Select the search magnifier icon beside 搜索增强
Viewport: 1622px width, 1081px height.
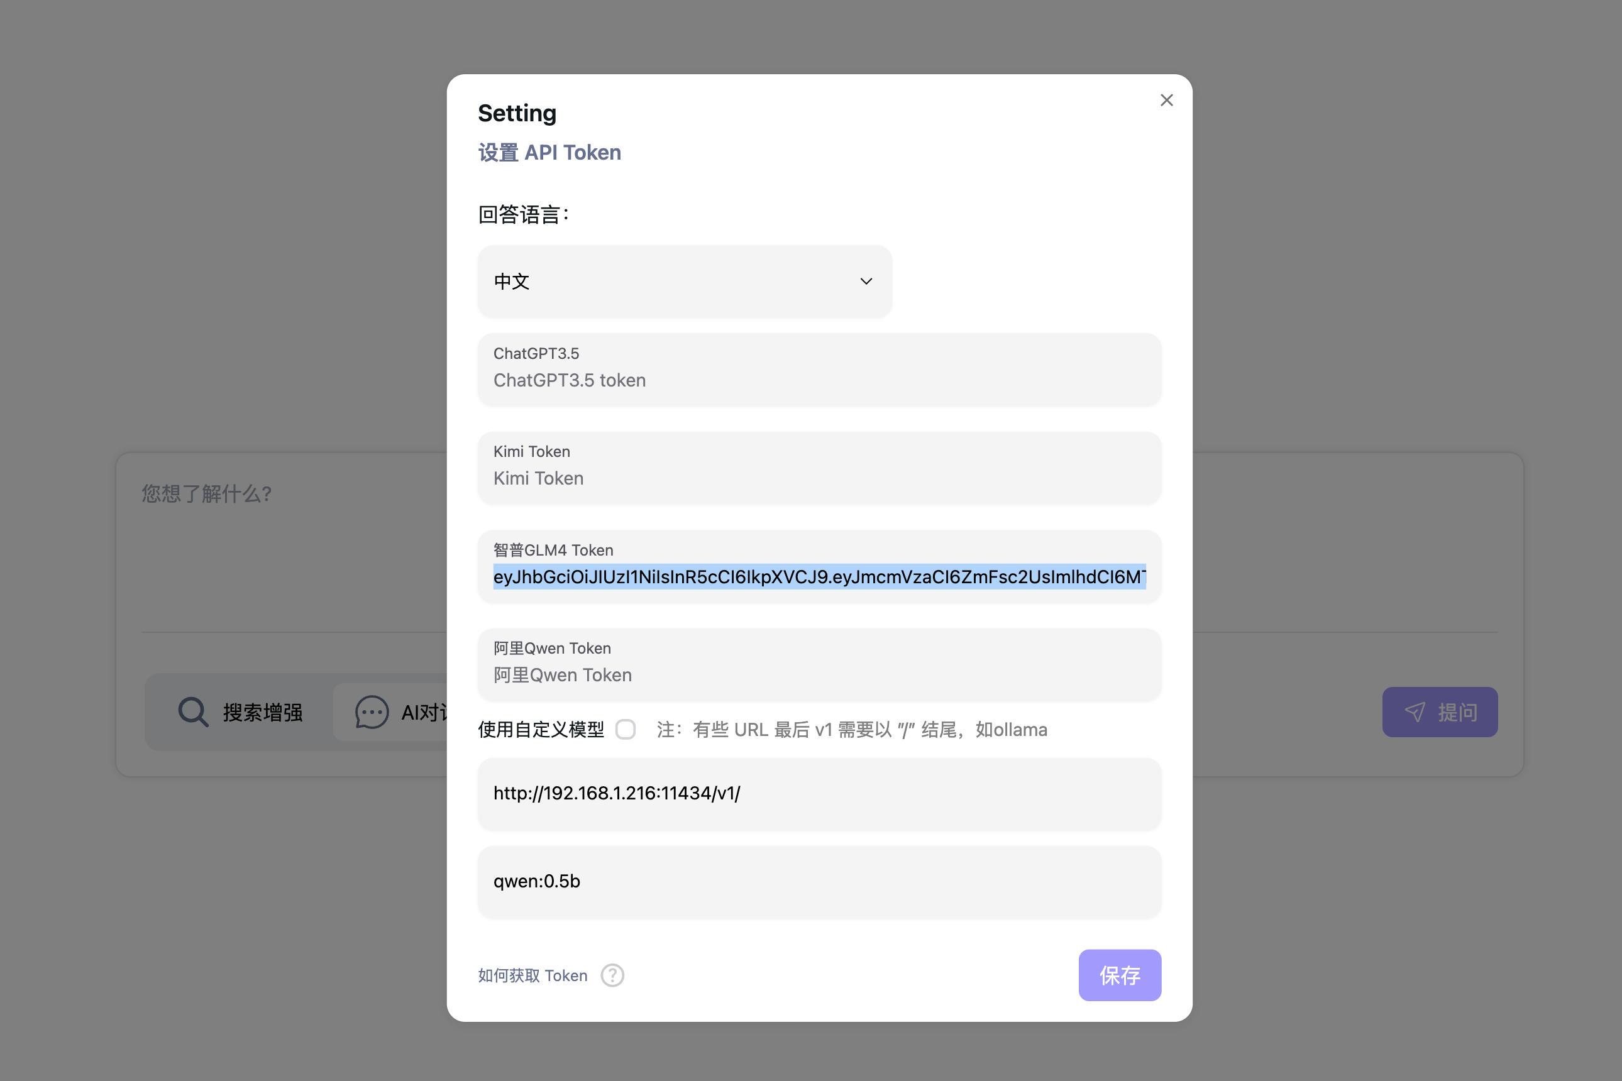pos(193,712)
